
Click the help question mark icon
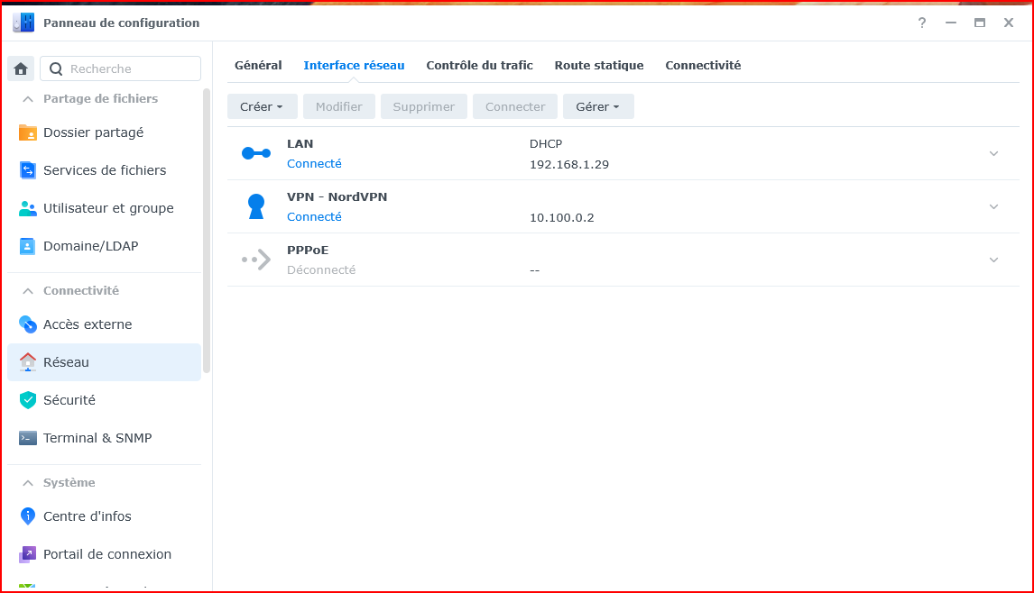(x=921, y=23)
